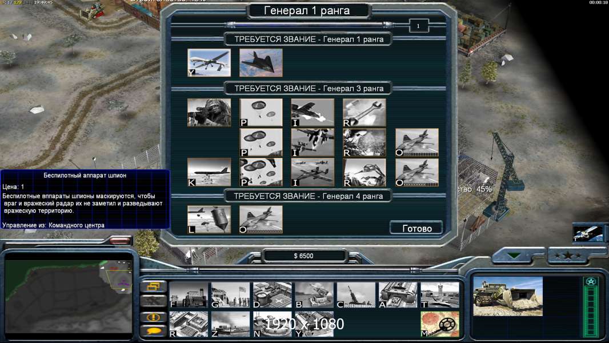Click the rank progress bar under the title
Screen dimensions: 609x343
(x=310, y=25)
